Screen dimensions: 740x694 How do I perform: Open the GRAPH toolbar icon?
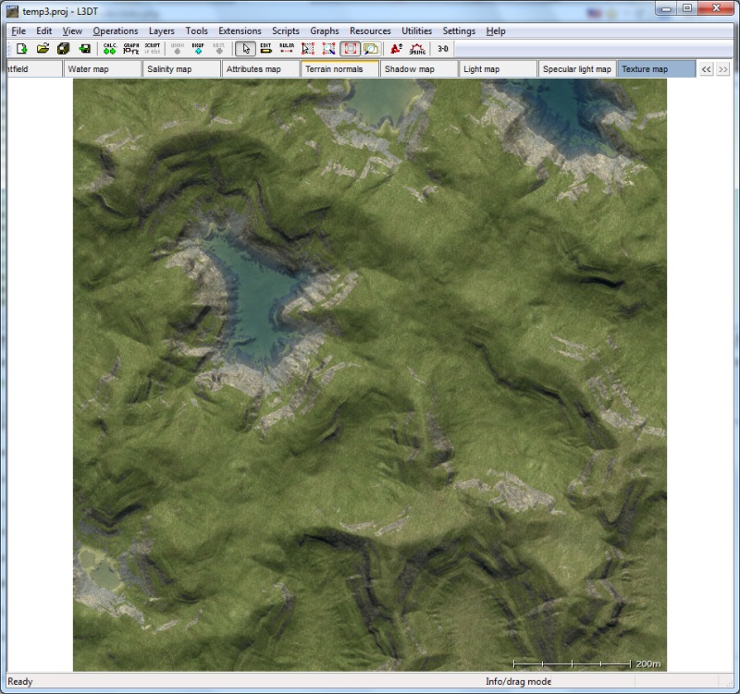click(131, 49)
